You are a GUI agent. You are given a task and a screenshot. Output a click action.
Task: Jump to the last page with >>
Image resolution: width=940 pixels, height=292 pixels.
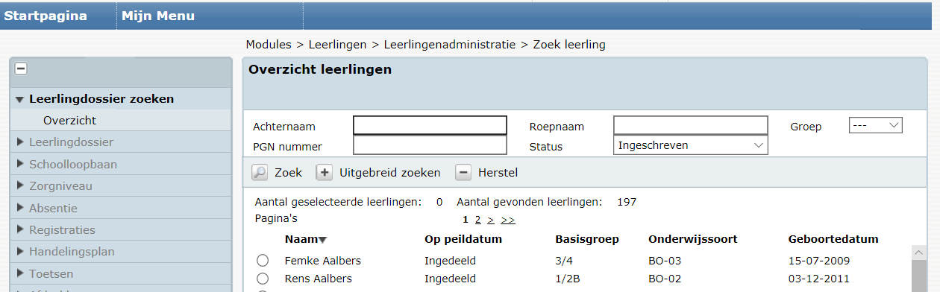pyautogui.click(x=507, y=220)
